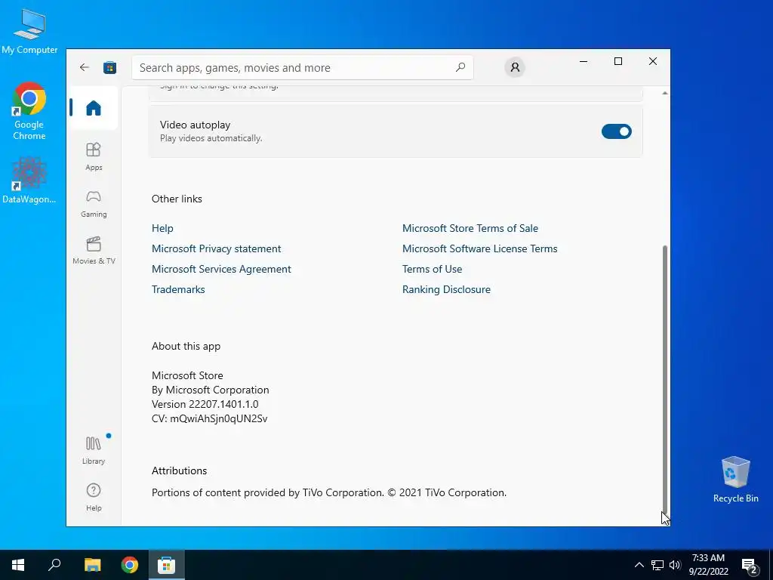The height and width of the screenshot is (580, 773).
Task: Minimize the Microsoft Store window
Action: (584, 61)
